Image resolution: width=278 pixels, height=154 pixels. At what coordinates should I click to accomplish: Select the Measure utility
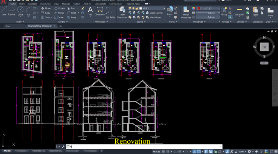coord(239,10)
